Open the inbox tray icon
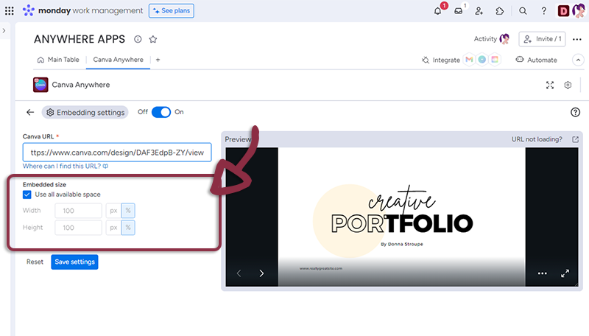The height and width of the screenshot is (336, 589). point(459,11)
